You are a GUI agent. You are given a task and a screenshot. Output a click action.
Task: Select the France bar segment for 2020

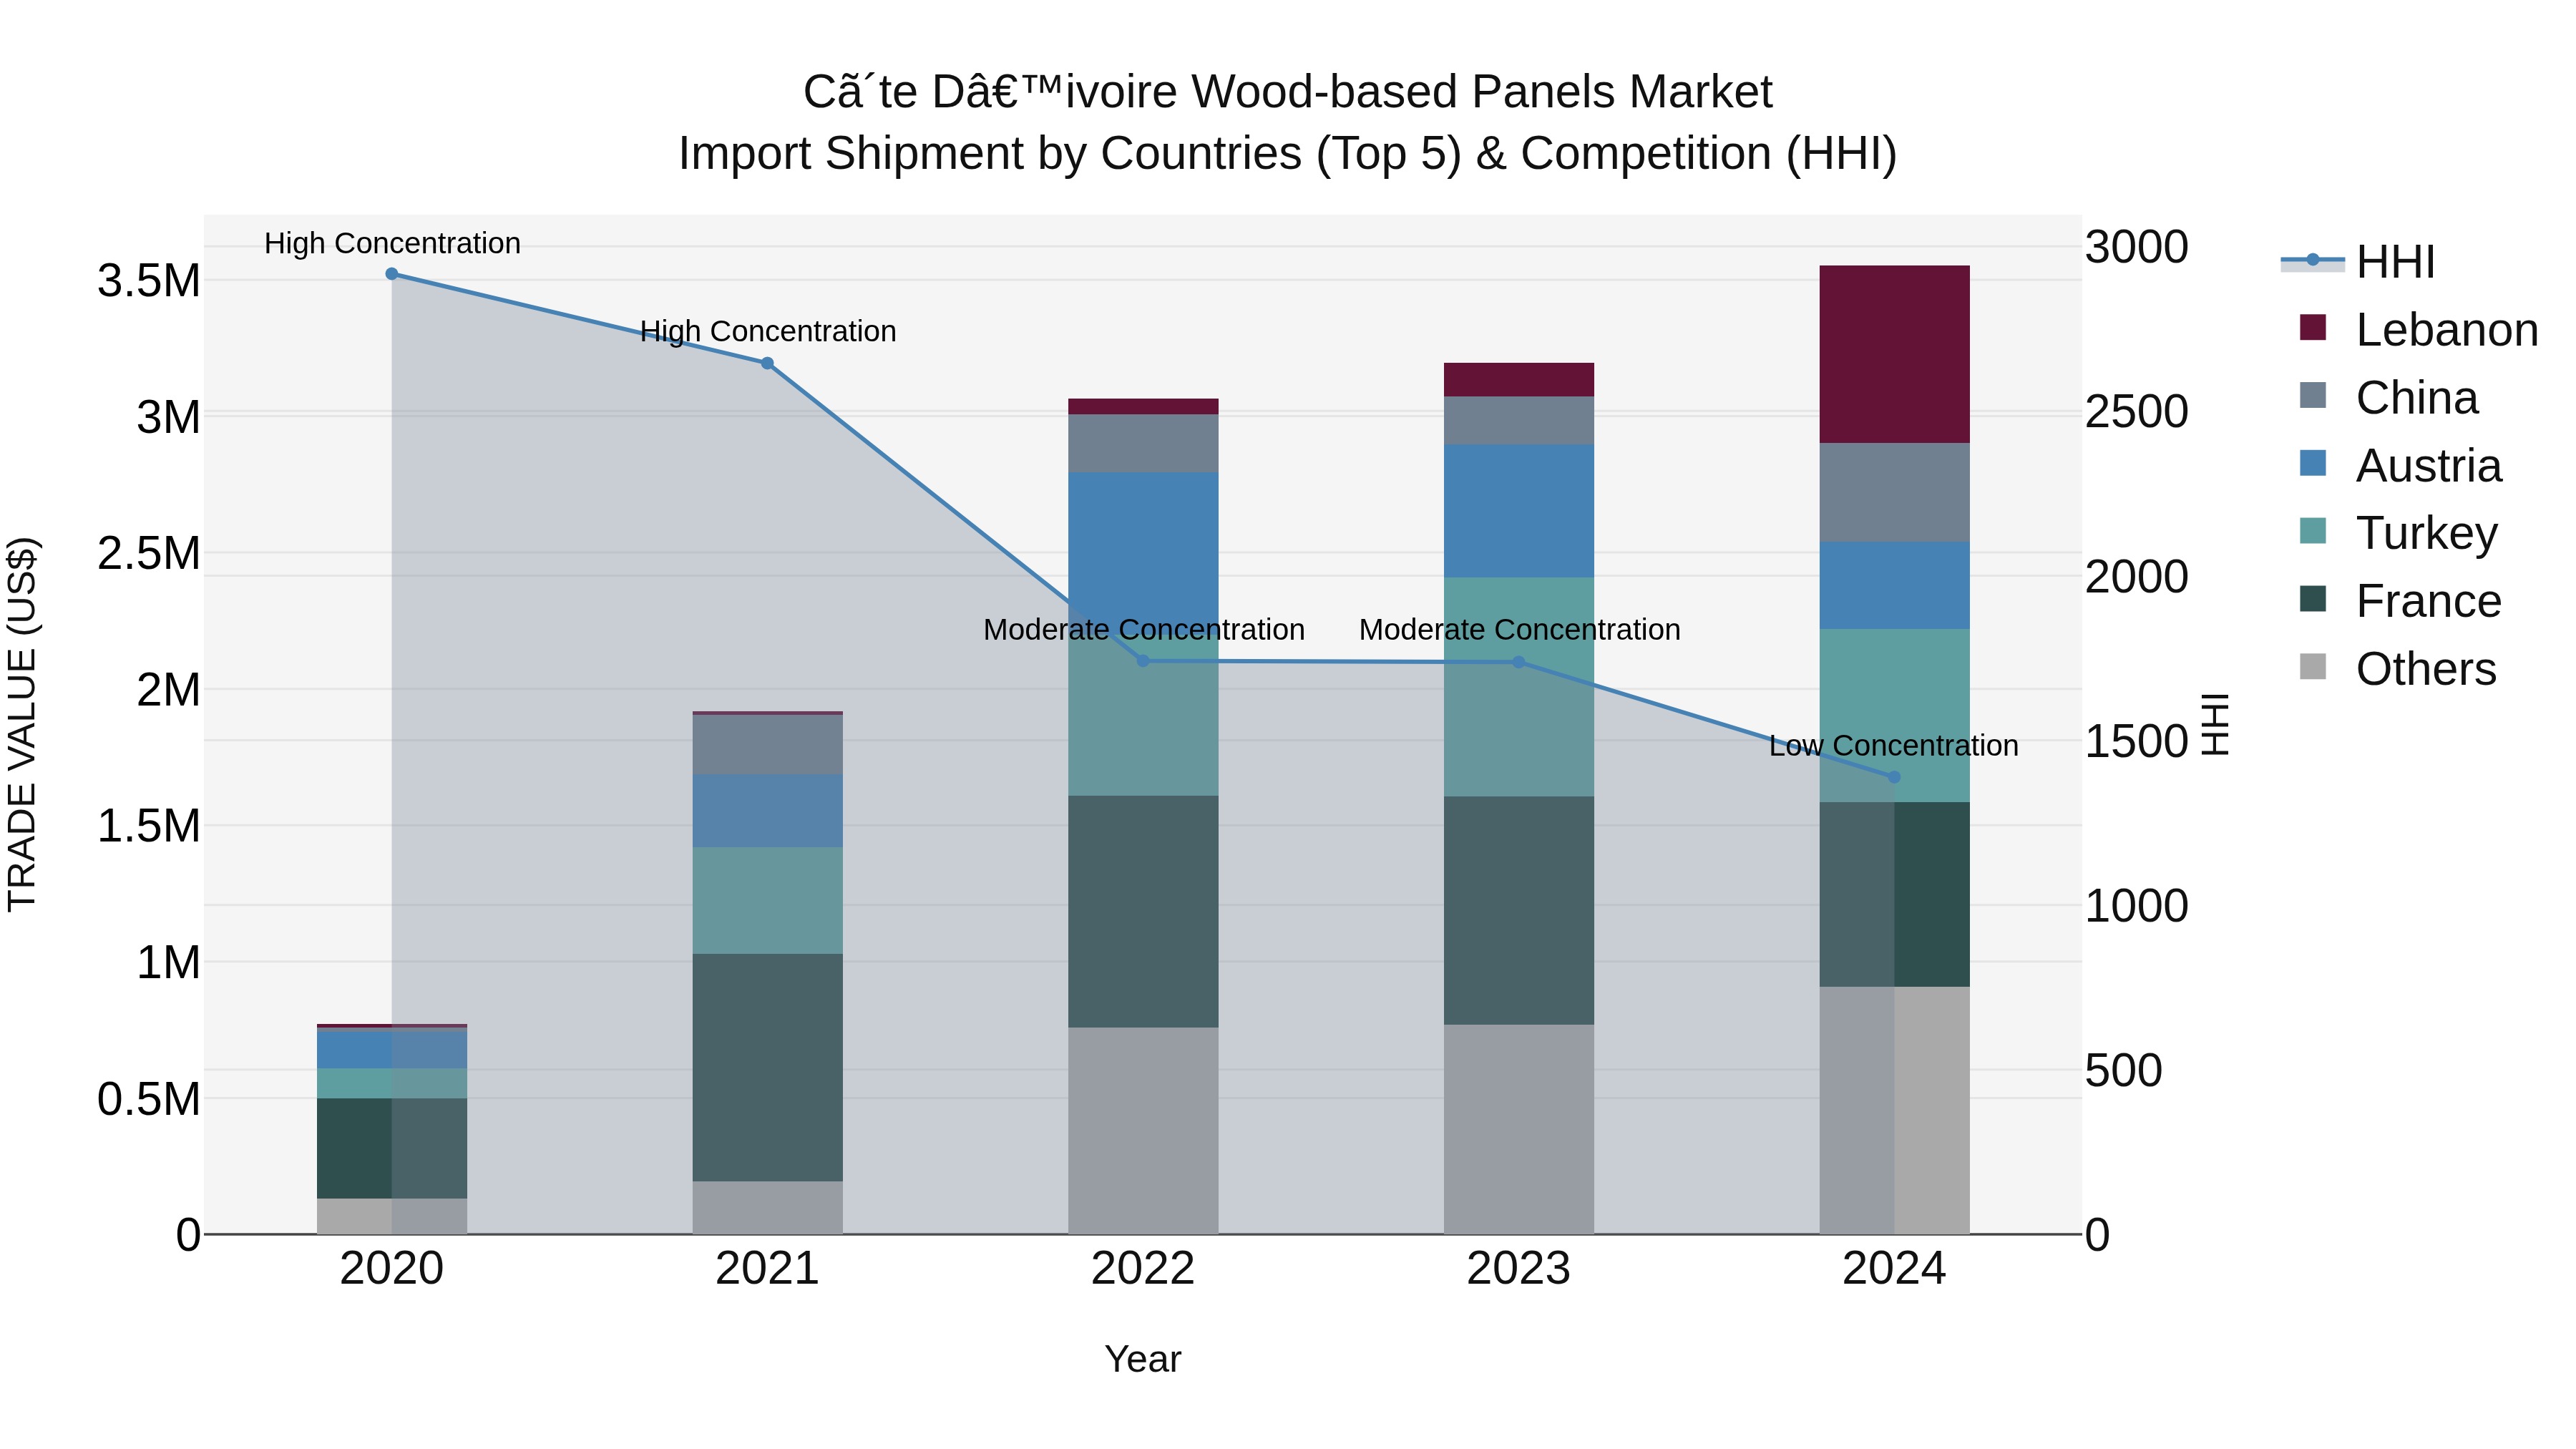pyautogui.click(x=392, y=1148)
